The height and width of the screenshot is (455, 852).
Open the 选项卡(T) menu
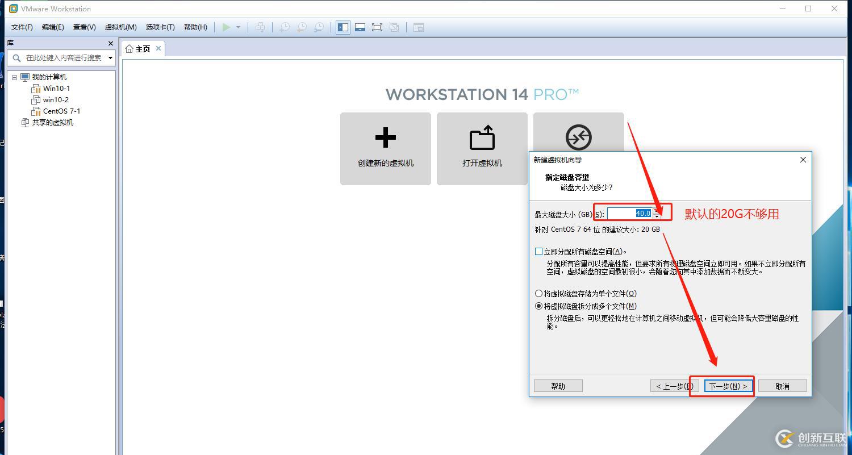160,27
